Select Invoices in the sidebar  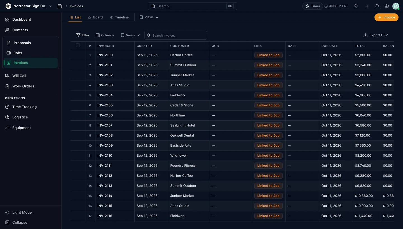(31, 63)
